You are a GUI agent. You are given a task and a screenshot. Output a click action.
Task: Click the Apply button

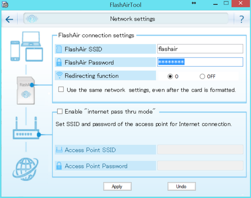click(x=117, y=187)
